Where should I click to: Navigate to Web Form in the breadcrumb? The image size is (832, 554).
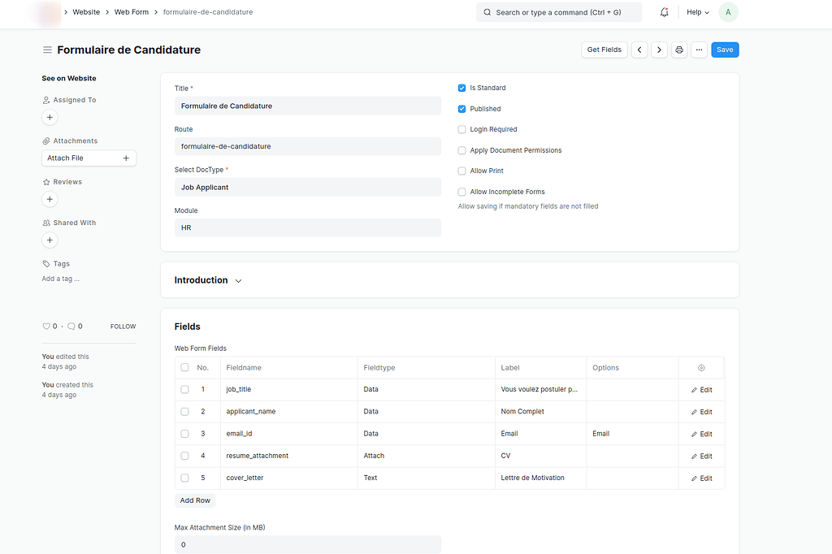pos(131,12)
